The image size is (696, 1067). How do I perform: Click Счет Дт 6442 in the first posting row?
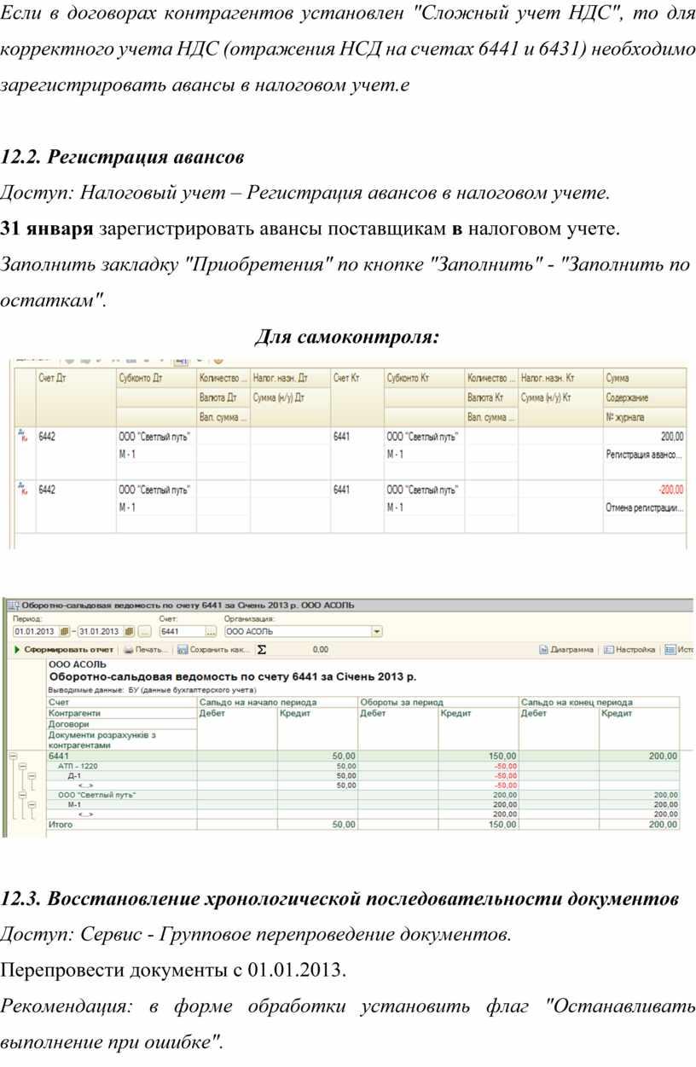[x=47, y=437]
